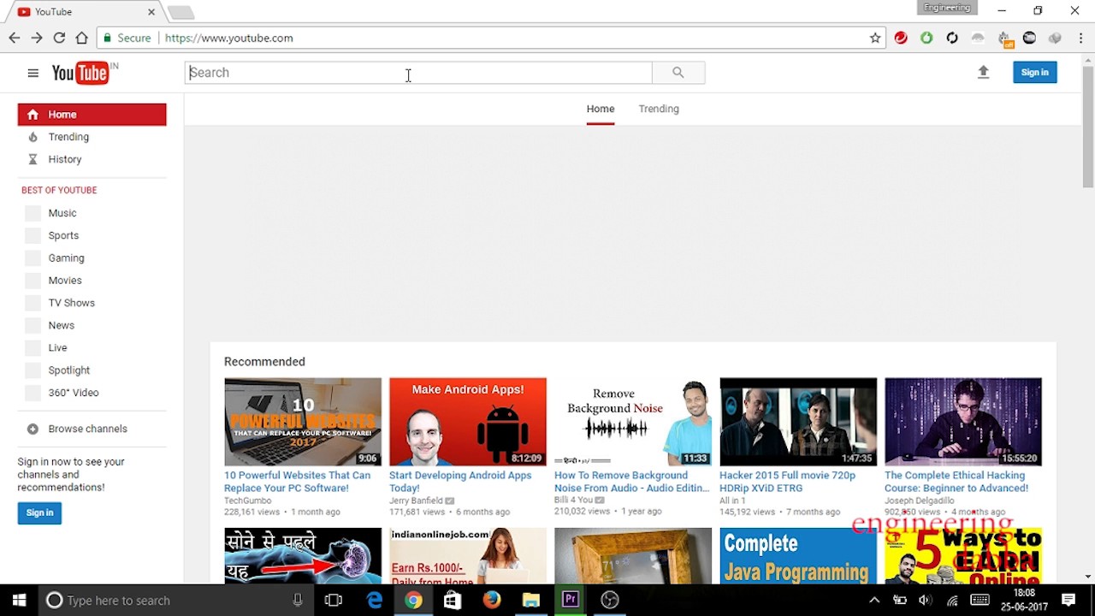Image resolution: width=1095 pixels, height=616 pixels.
Task: Open a new browser tab
Action: [181, 12]
